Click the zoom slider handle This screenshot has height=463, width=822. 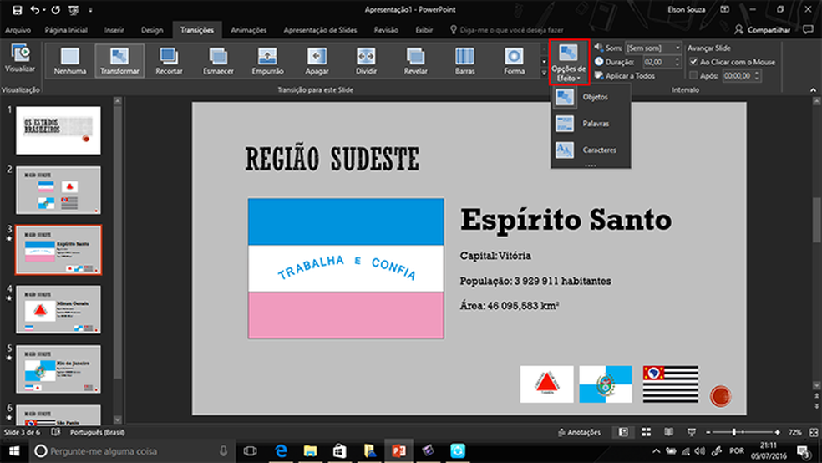click(x=734, y=432)
